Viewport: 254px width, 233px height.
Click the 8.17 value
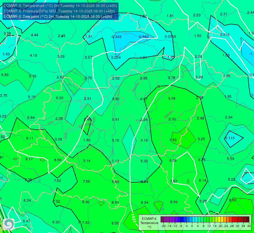pos(29,159)
